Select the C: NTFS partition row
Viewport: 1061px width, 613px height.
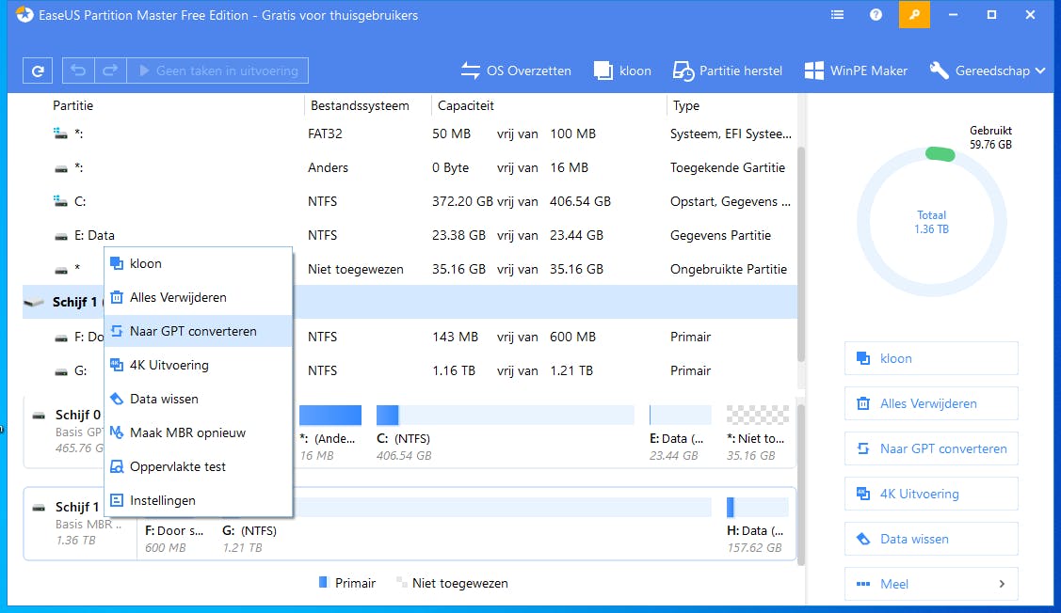pos(410,201)
